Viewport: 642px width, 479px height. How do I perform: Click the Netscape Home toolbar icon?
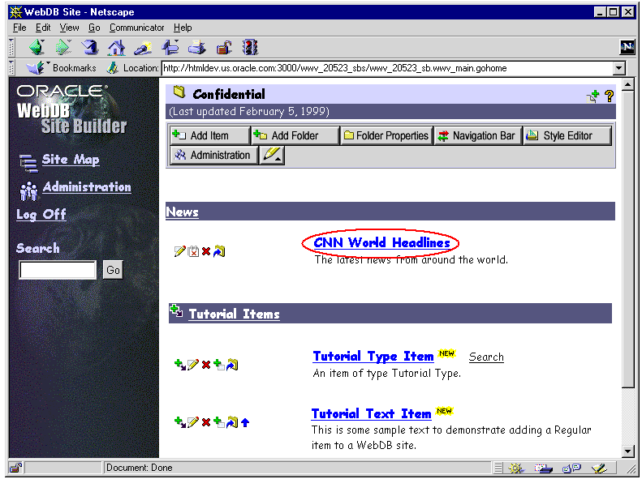117,48
